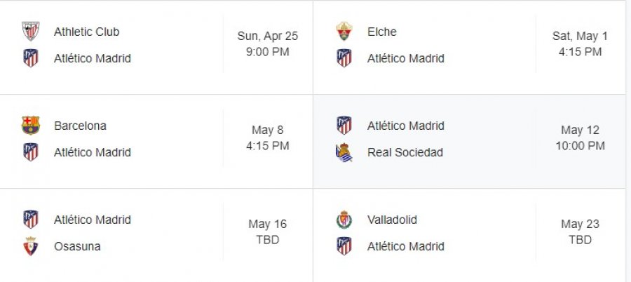
Task: Select the Real Sociedad team name
Action: (405, 152)
